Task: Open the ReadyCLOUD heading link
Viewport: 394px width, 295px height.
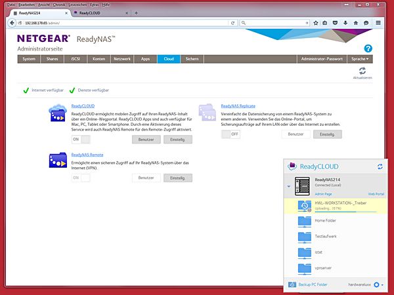Action: click(x=83, y=106)
